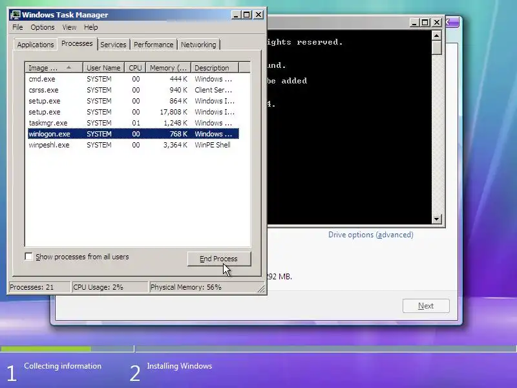The height and width of the screenshot is (388, 517).
Task: Open the File menu
Action: (x=17, y=27)
